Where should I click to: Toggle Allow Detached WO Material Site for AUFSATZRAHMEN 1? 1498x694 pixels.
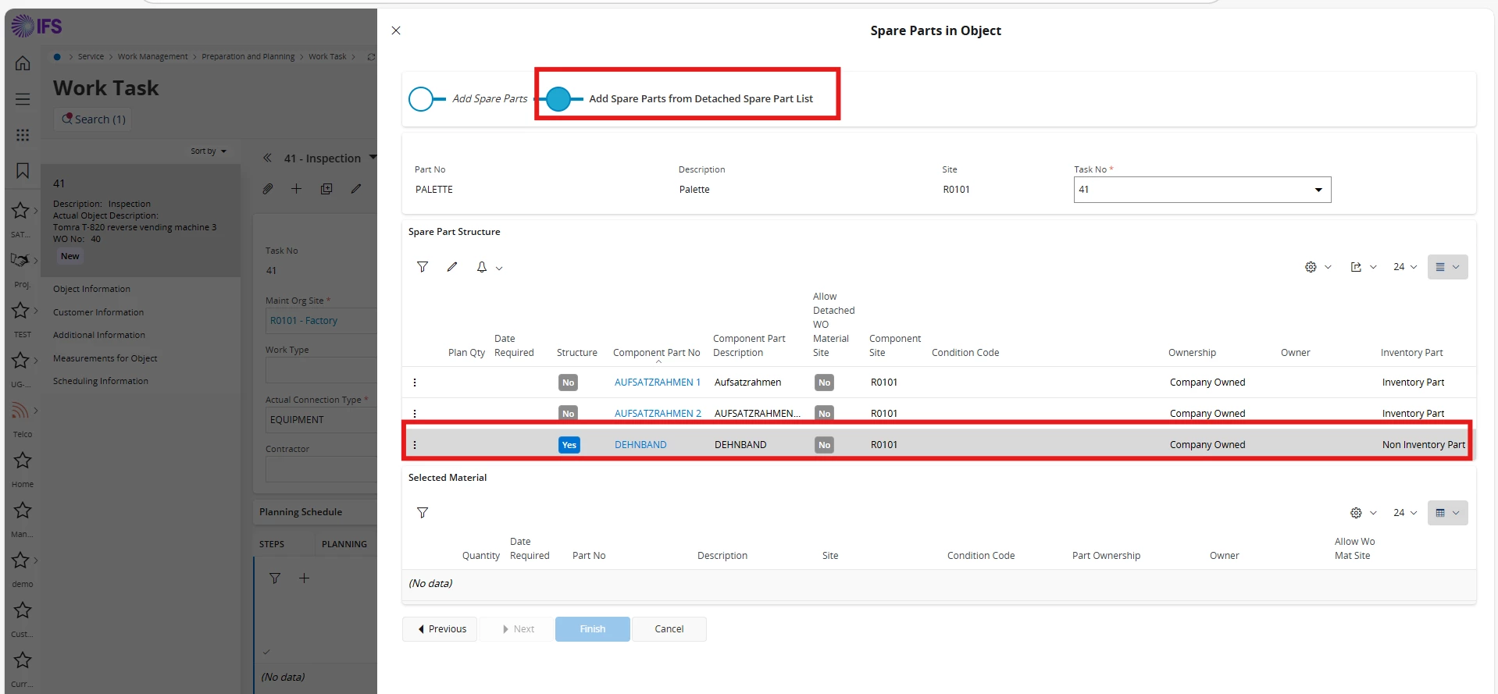tap(824, 383)
